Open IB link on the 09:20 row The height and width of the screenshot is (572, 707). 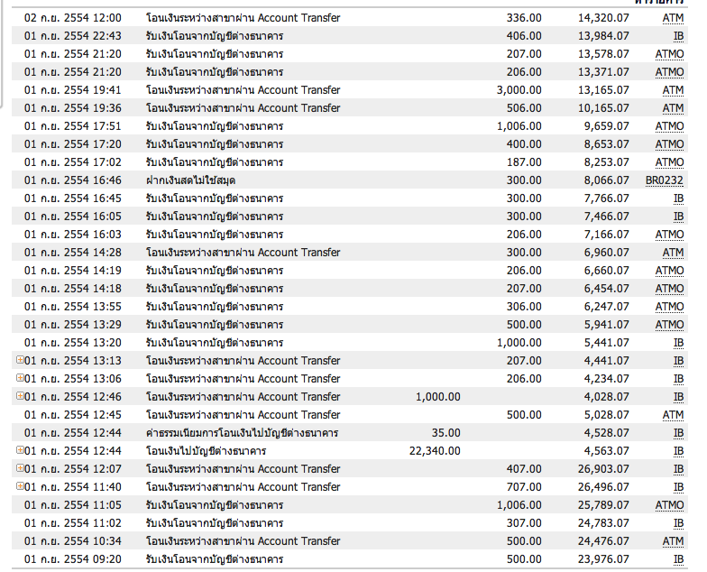point(678,559)
